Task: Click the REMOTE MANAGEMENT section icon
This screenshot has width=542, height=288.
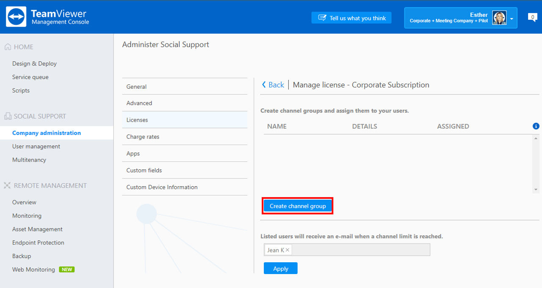Action: pos(7,185)
